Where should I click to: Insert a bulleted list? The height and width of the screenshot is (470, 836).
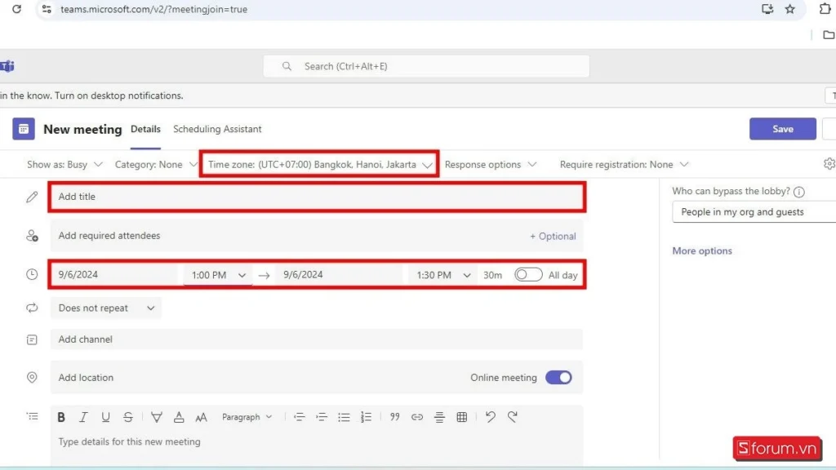click(344, 417)
